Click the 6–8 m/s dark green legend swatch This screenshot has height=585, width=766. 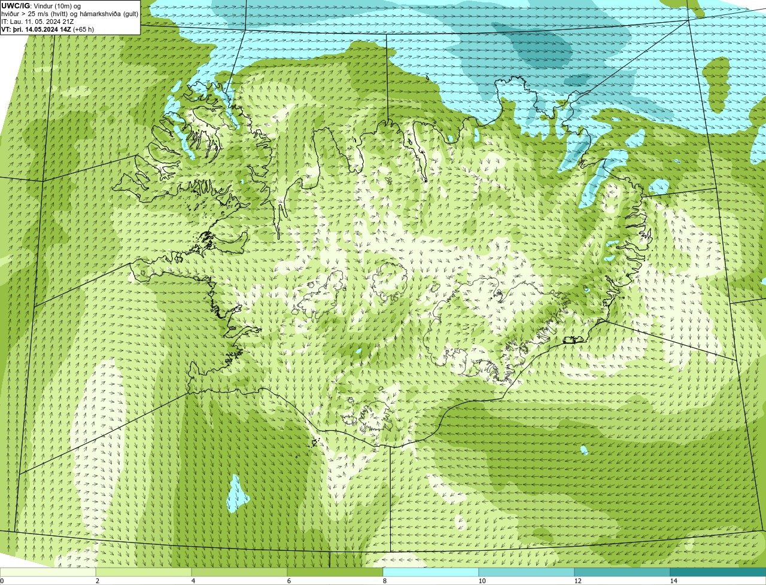pyautogui.click(x=335, y=572)
